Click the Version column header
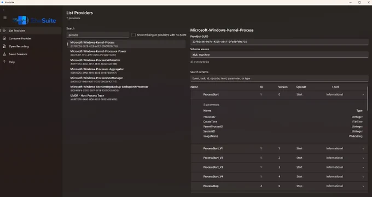372x197 pixels. click(x=283, y=87)
